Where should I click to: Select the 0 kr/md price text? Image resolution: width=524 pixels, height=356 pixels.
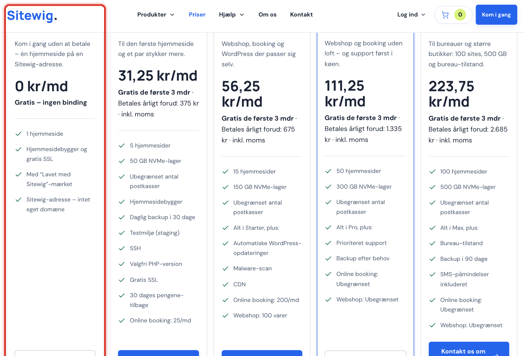[x=41, y=86]
